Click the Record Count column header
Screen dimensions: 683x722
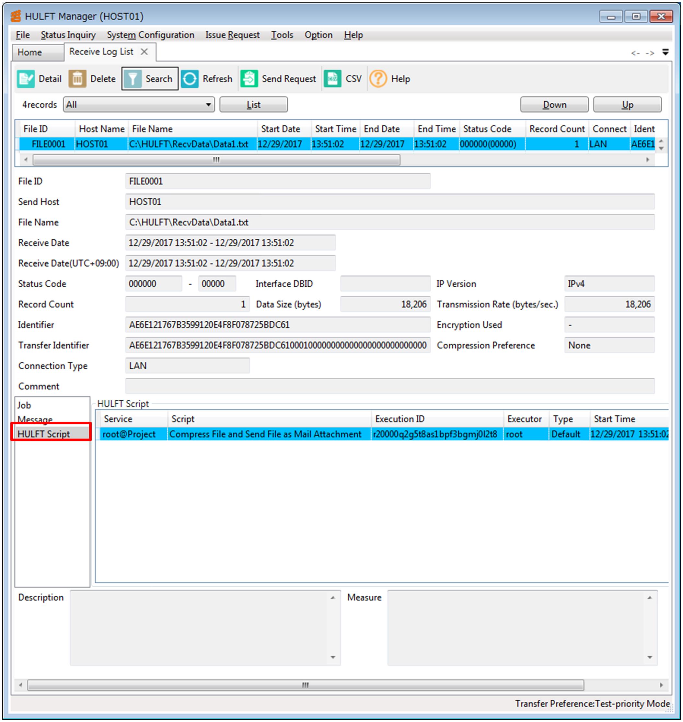[557, 129]
